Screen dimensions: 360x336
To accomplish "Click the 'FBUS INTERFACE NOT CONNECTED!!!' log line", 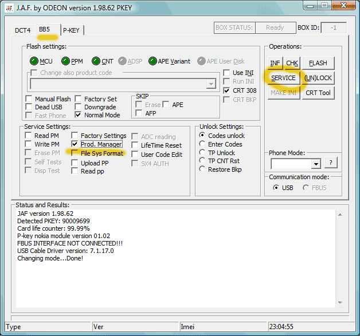I will click(x=70, y=243).
